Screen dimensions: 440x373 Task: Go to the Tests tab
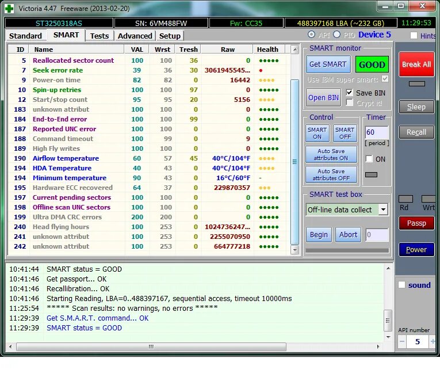click(x=100, y=36)
